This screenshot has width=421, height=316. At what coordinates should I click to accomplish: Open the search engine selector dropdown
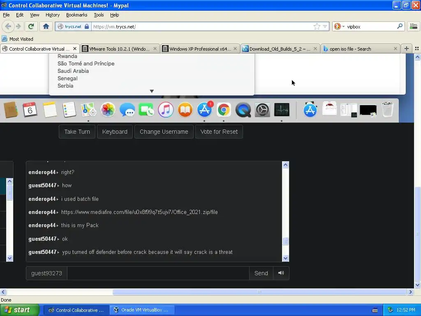pos(339,26)
